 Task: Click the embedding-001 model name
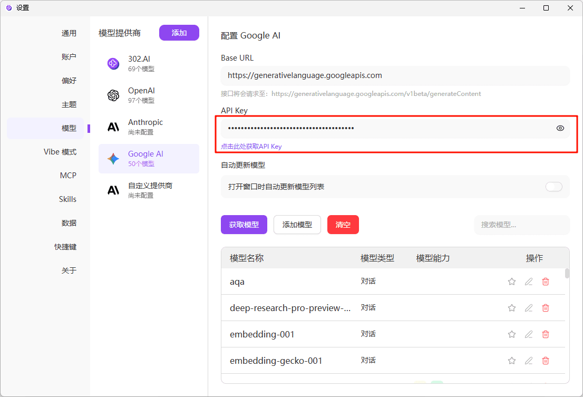tap(262, 335)
